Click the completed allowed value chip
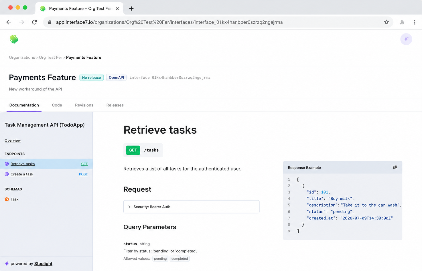The height and width of the screenshot is (271, 422). pos(180,259)
